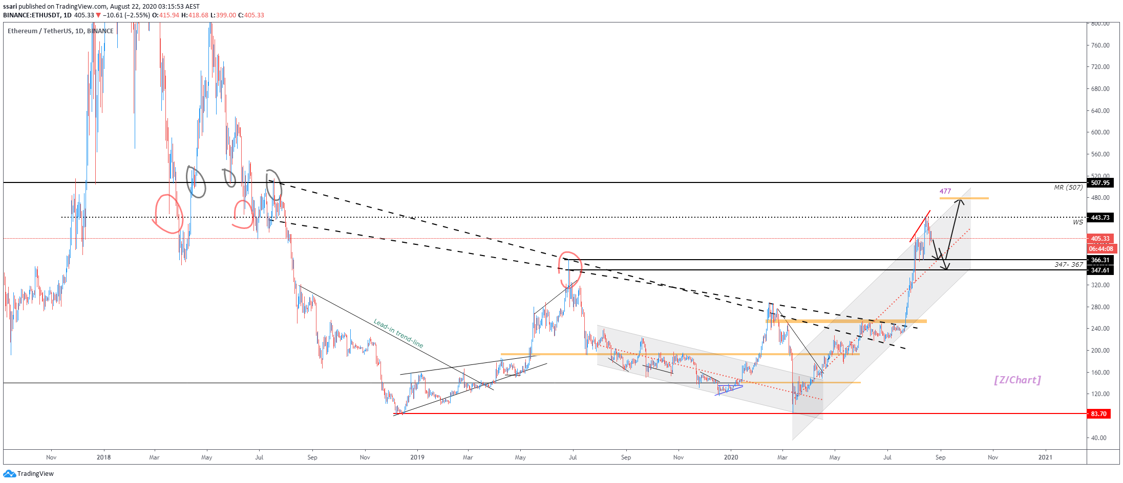Screen dimensions: 1123x483
Task: Select the H:418.68 high value in header
Action: pyautogui.click(x=195, y=15)
